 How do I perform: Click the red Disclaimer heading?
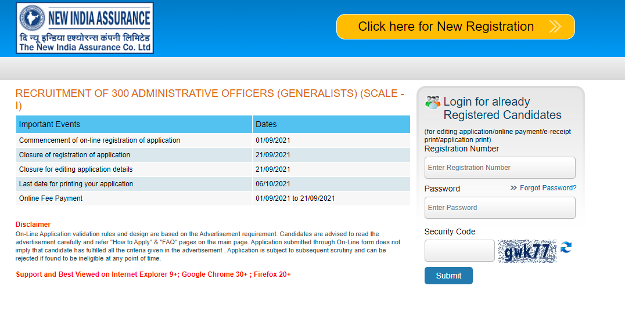33,224
